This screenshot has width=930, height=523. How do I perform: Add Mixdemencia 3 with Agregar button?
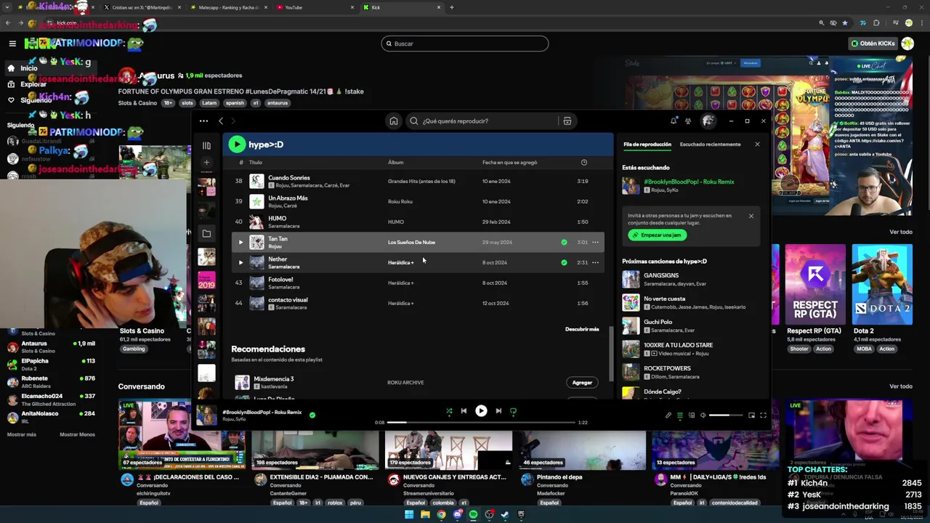(x=582, y=383)
